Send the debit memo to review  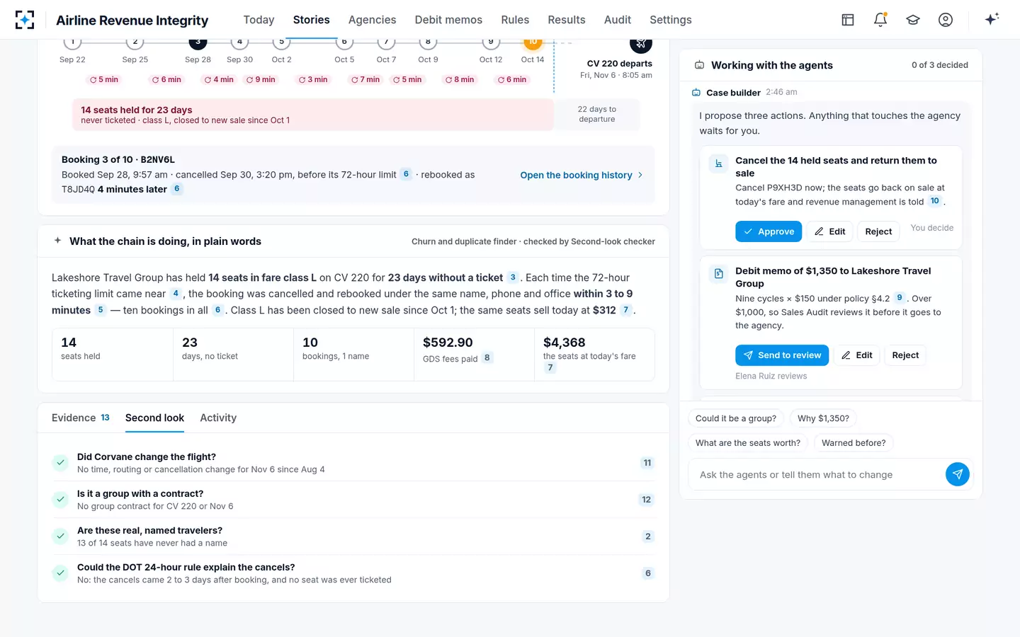(782, 355)
